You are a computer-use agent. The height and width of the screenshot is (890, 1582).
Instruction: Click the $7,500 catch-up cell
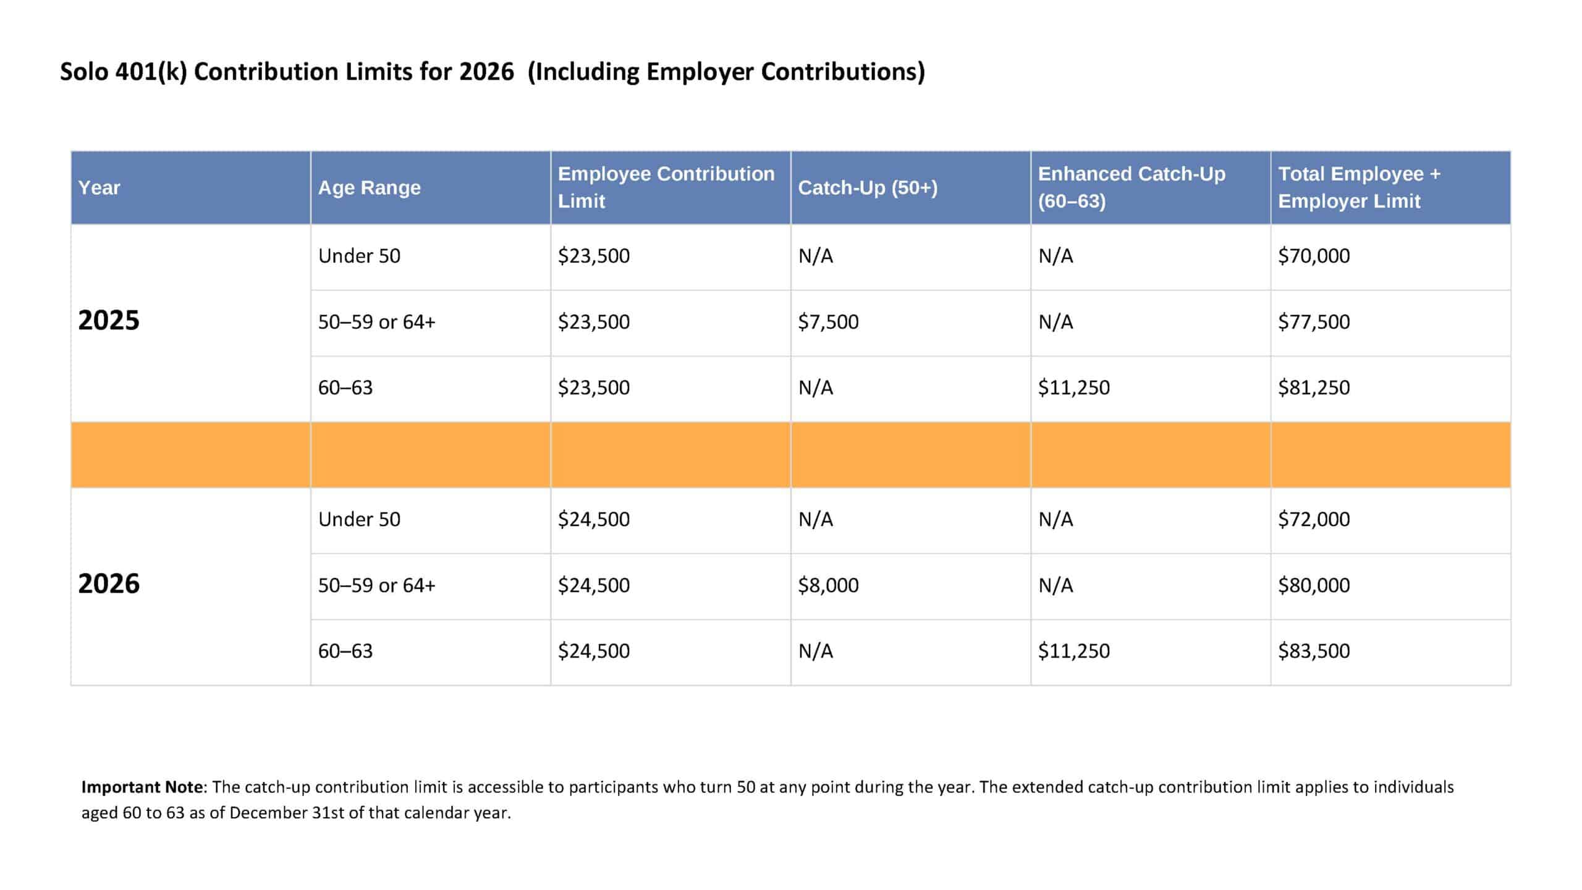[828, 322]
